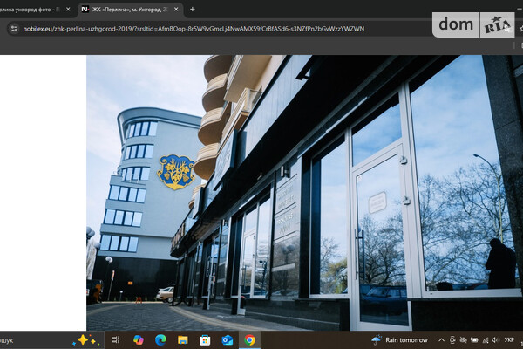The image size is (523, 349).
Task: Open the УКР input language switcher
Action: click(x=509, y=339)
